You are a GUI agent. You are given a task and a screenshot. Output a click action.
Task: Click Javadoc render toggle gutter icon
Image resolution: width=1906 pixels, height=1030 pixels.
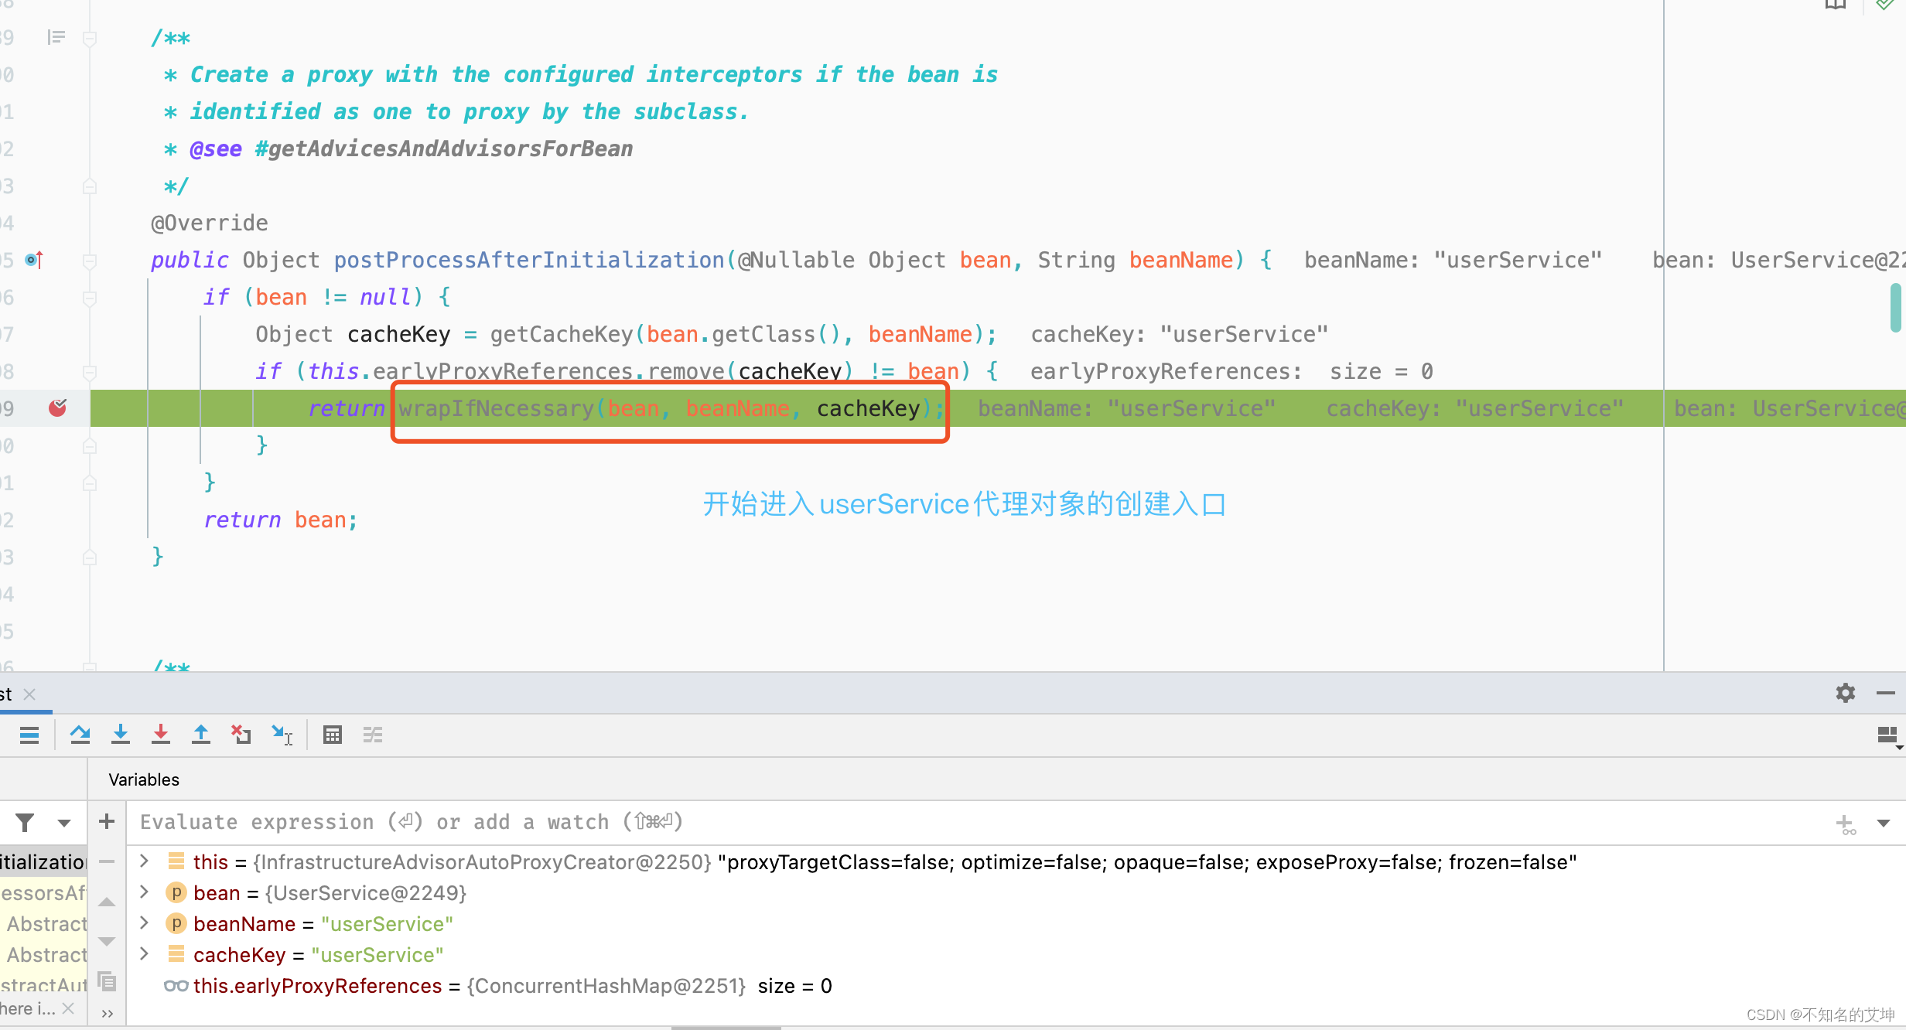click(56, 37)
